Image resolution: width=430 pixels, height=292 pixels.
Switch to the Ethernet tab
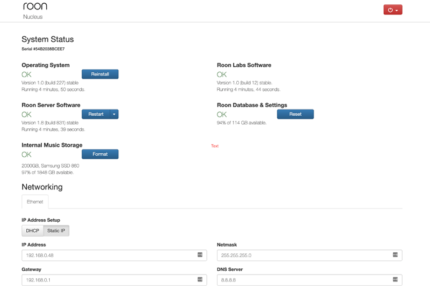35,202
